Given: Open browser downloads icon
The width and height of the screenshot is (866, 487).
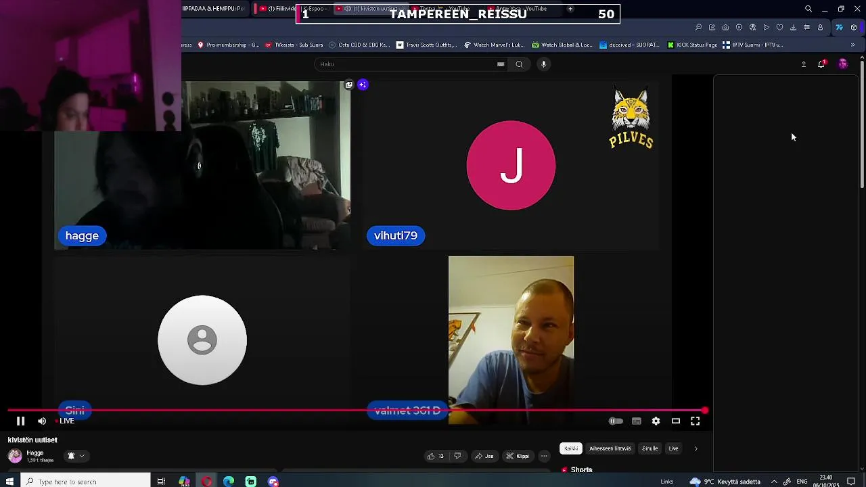Looking at the screenshot, I should 793,28.
